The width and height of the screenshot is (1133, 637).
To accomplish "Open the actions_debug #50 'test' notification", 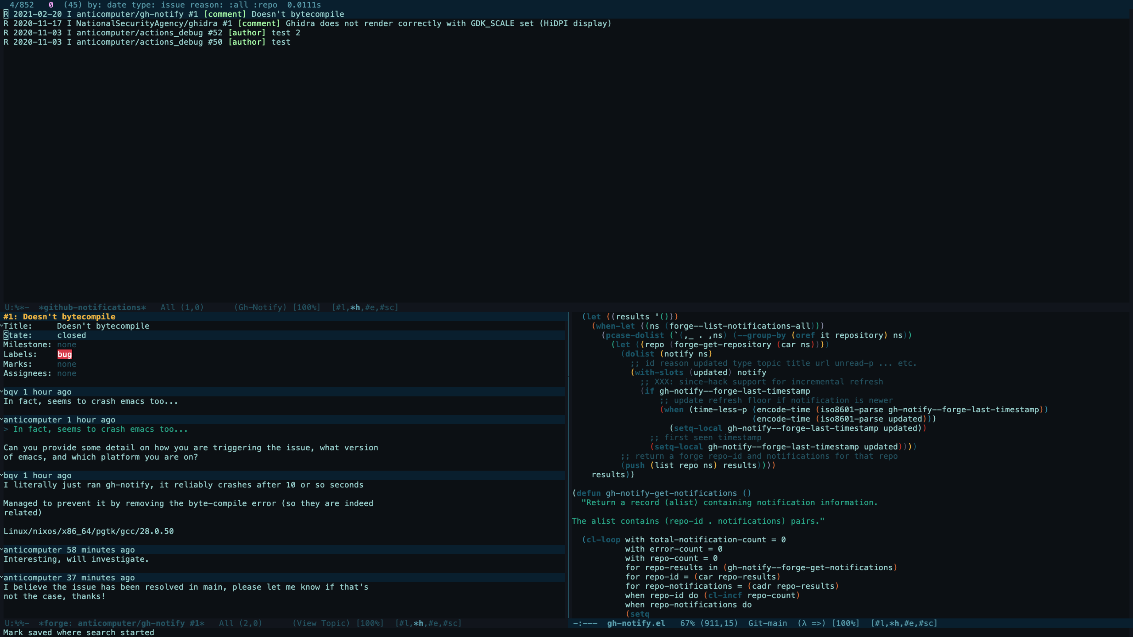I will (x=147, y=42).
